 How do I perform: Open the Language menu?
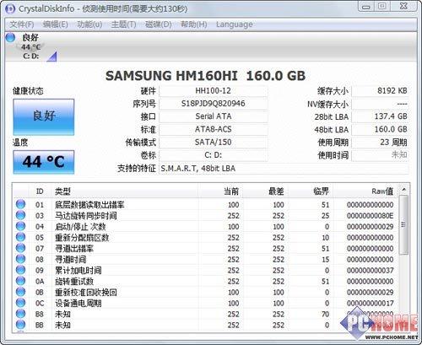click(235, 24)
